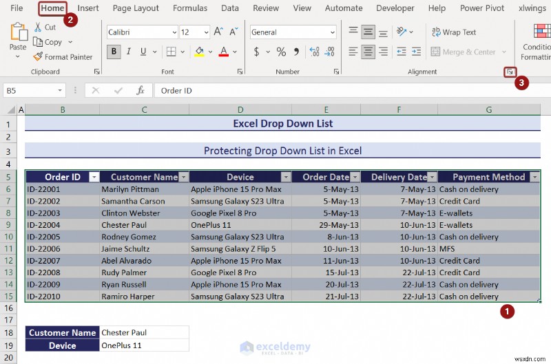Open Name Box dropdown arrow
The image size is (551, 364).
tap(60, 91)
